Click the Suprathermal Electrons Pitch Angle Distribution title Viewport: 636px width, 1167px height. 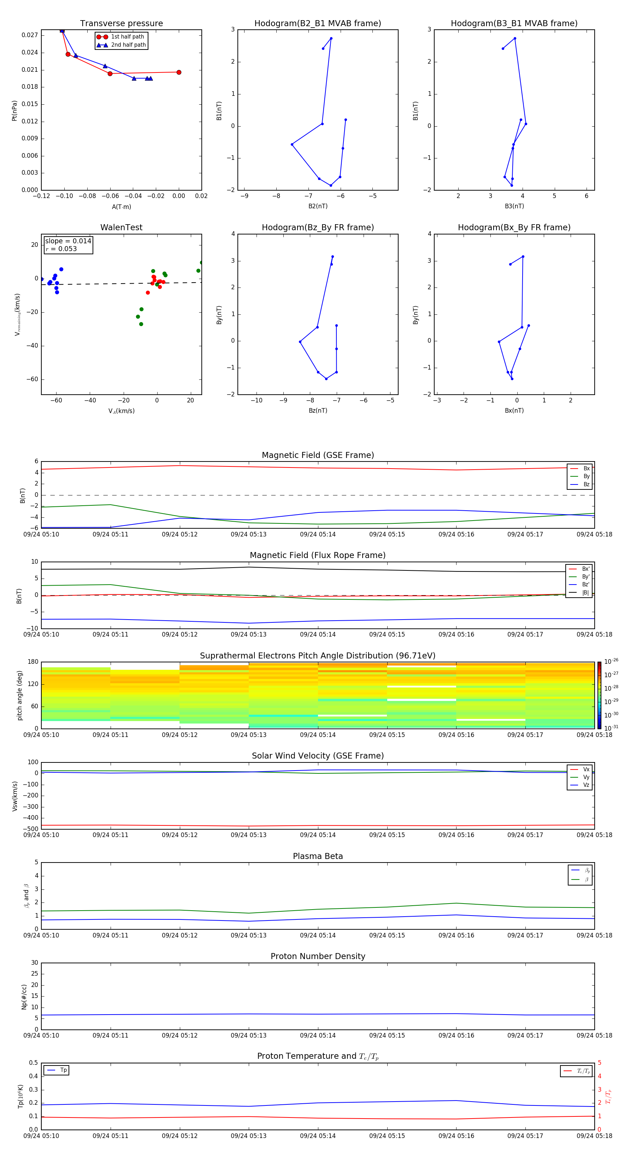click(318, 656)
